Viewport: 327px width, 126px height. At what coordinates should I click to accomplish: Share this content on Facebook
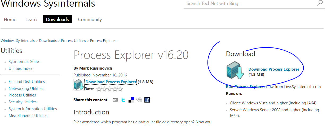pos(147,100)
